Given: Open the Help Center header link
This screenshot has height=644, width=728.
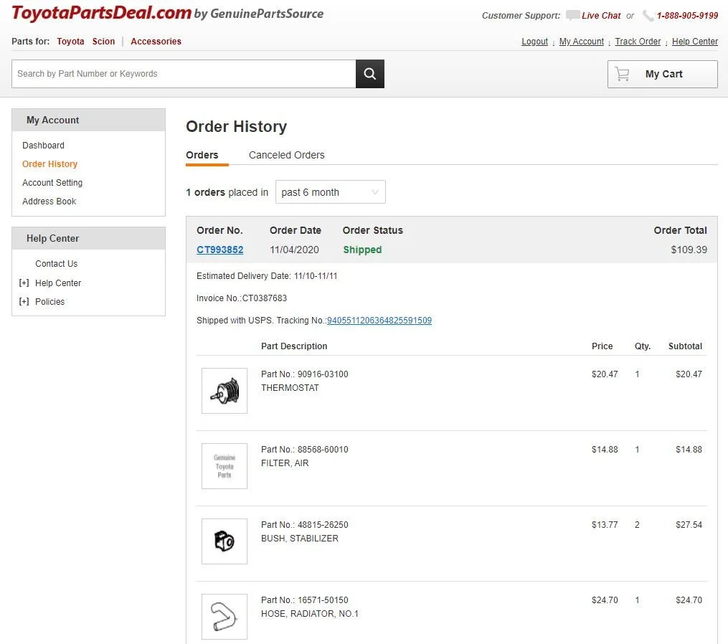Looking at the screenshot, I should [x=694, y=42].
